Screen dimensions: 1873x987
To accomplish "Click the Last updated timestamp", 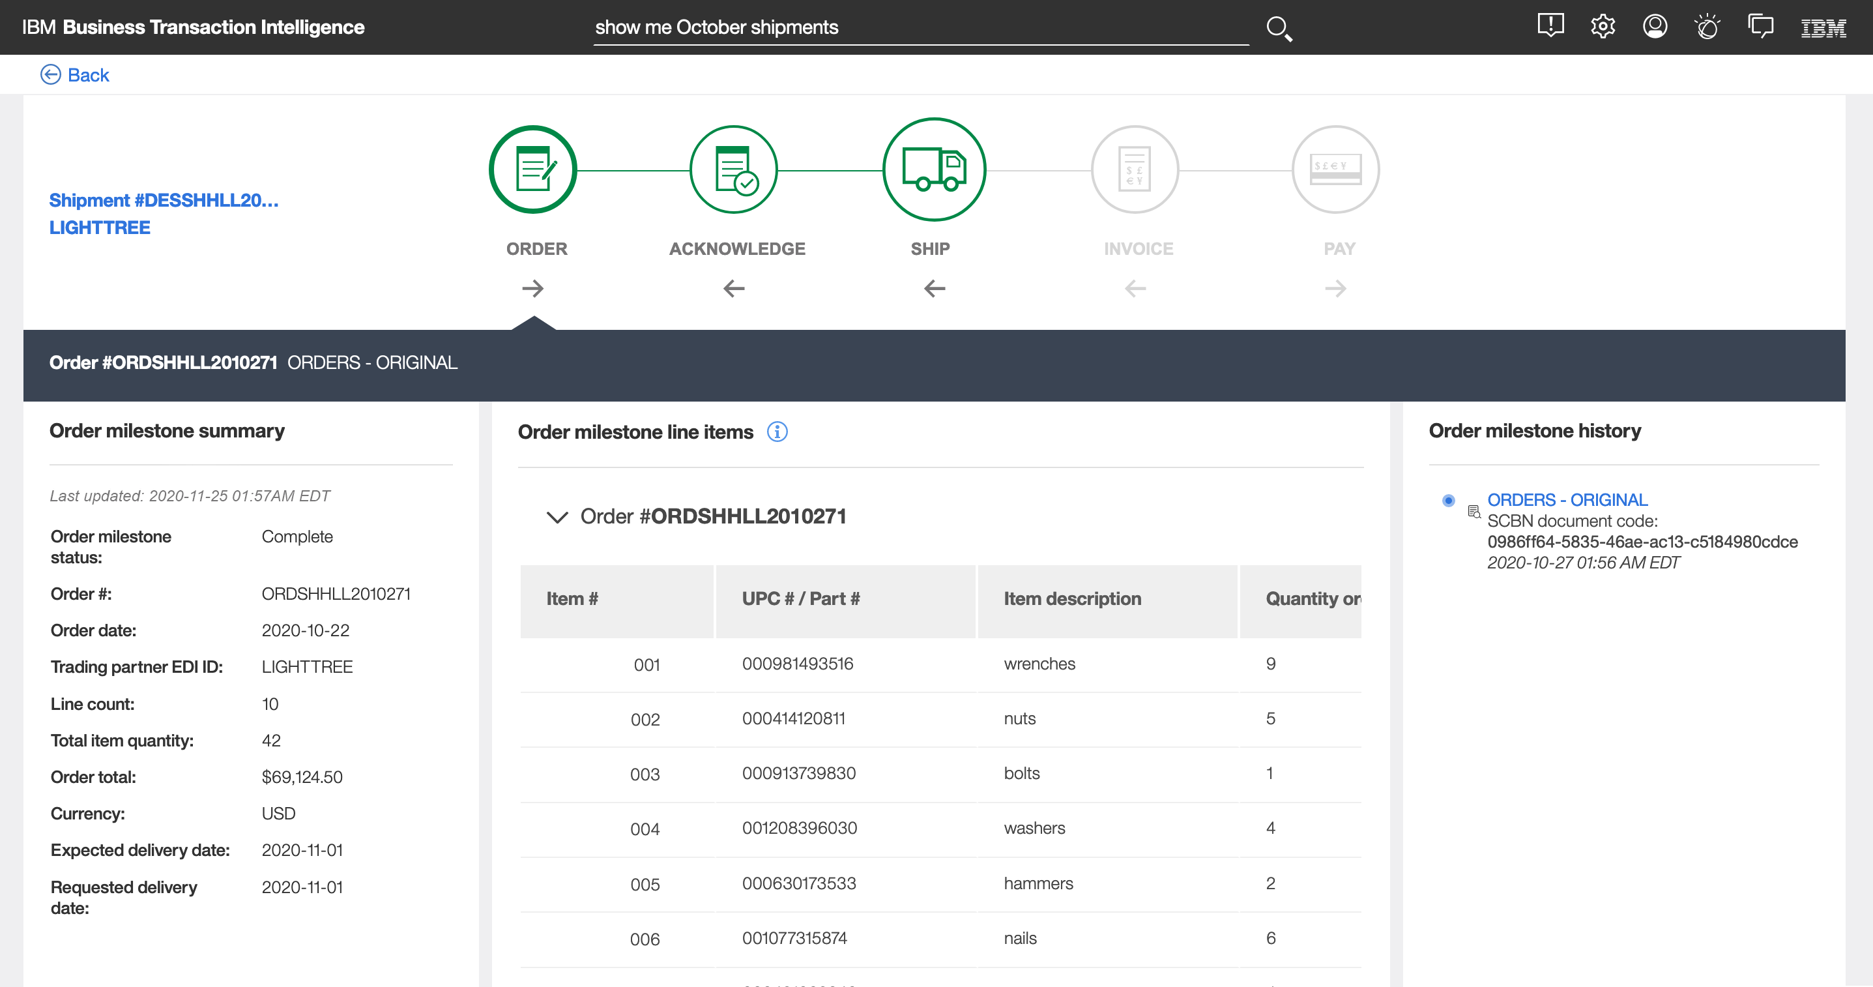I will pos(189,496).
